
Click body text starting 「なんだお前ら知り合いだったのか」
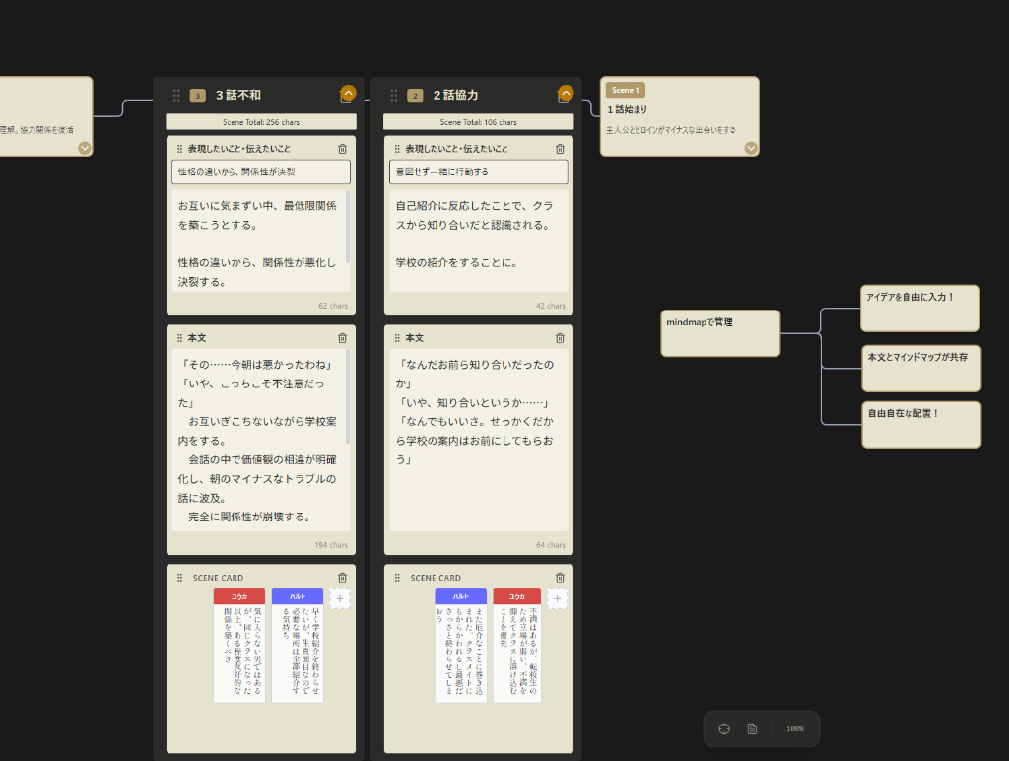pos(479,441)
